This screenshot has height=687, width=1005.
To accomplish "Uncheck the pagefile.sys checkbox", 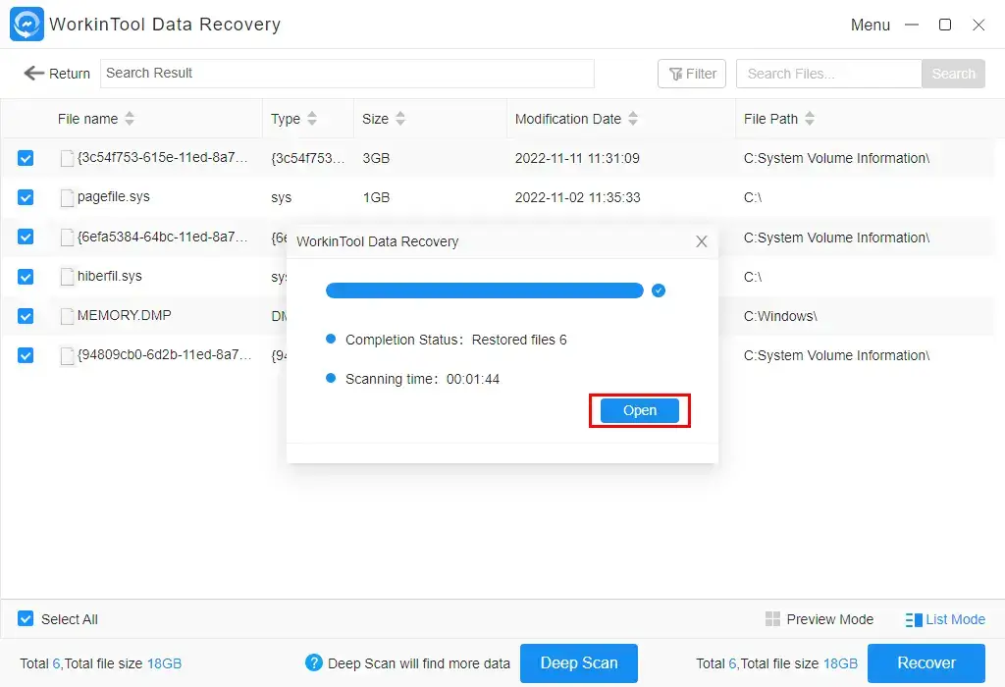I will click(26, 197).
